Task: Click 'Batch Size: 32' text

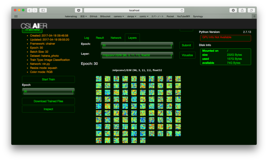Action: pos(39,52)
